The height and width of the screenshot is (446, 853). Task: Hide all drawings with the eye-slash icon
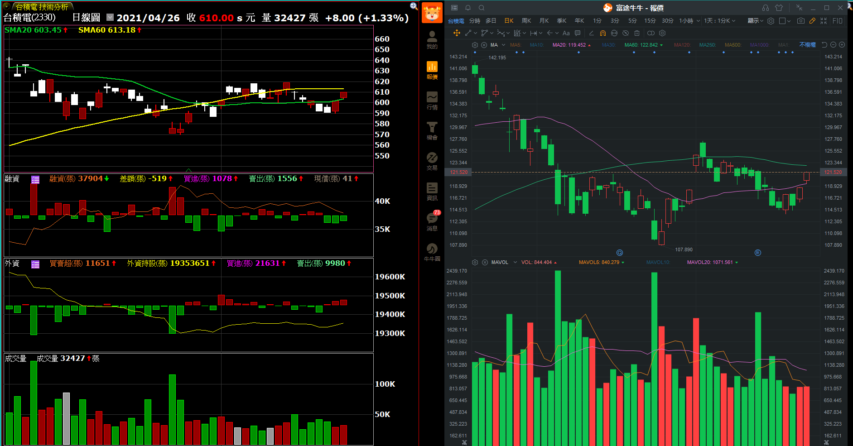626,33
